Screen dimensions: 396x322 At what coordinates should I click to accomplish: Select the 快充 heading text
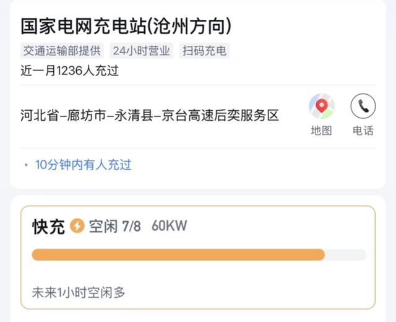(x=48, y=227)
